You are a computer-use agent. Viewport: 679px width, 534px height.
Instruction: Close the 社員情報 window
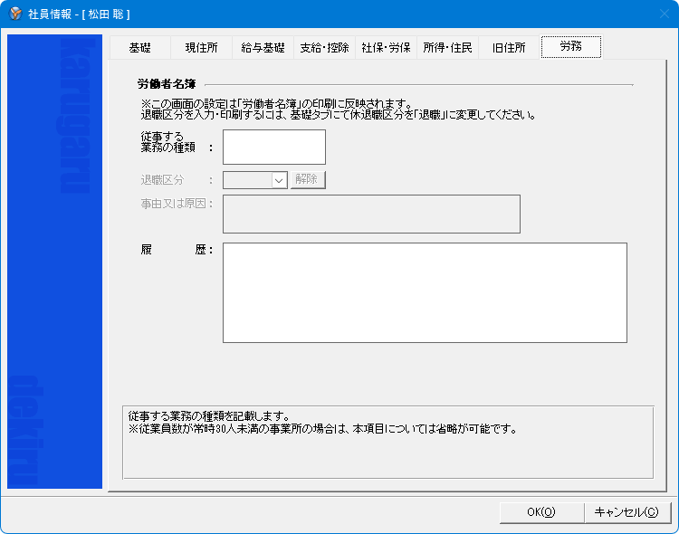coord(657,14)
